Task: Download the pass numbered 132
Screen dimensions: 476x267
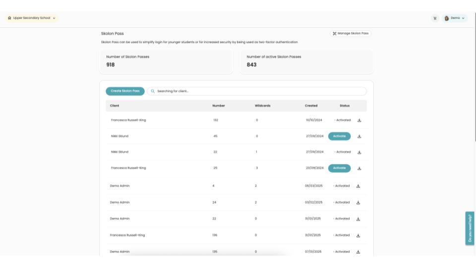Action: pos(359,120)
